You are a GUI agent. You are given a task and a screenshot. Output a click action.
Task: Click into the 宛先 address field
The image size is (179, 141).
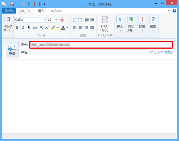point(101,45)
